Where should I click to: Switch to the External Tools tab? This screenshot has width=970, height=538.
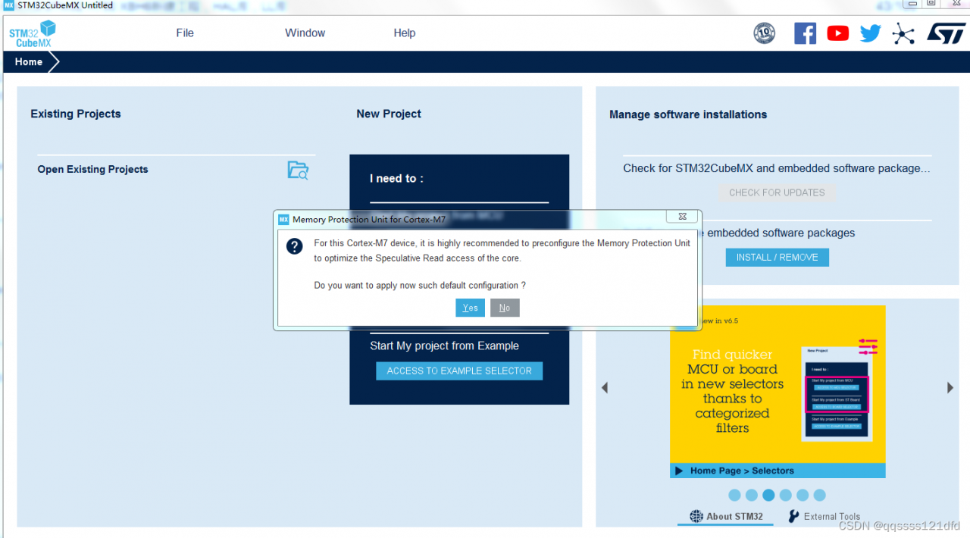point(824,516)
